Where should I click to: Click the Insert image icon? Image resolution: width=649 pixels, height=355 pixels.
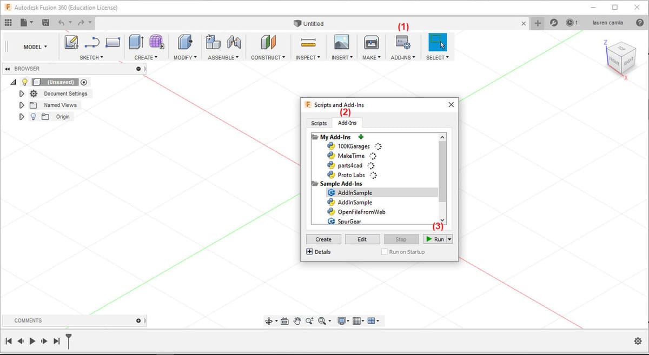click(341, 42)
